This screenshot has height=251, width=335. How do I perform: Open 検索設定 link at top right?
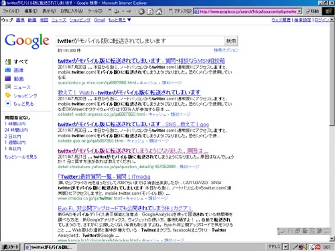tap(302, 20)
